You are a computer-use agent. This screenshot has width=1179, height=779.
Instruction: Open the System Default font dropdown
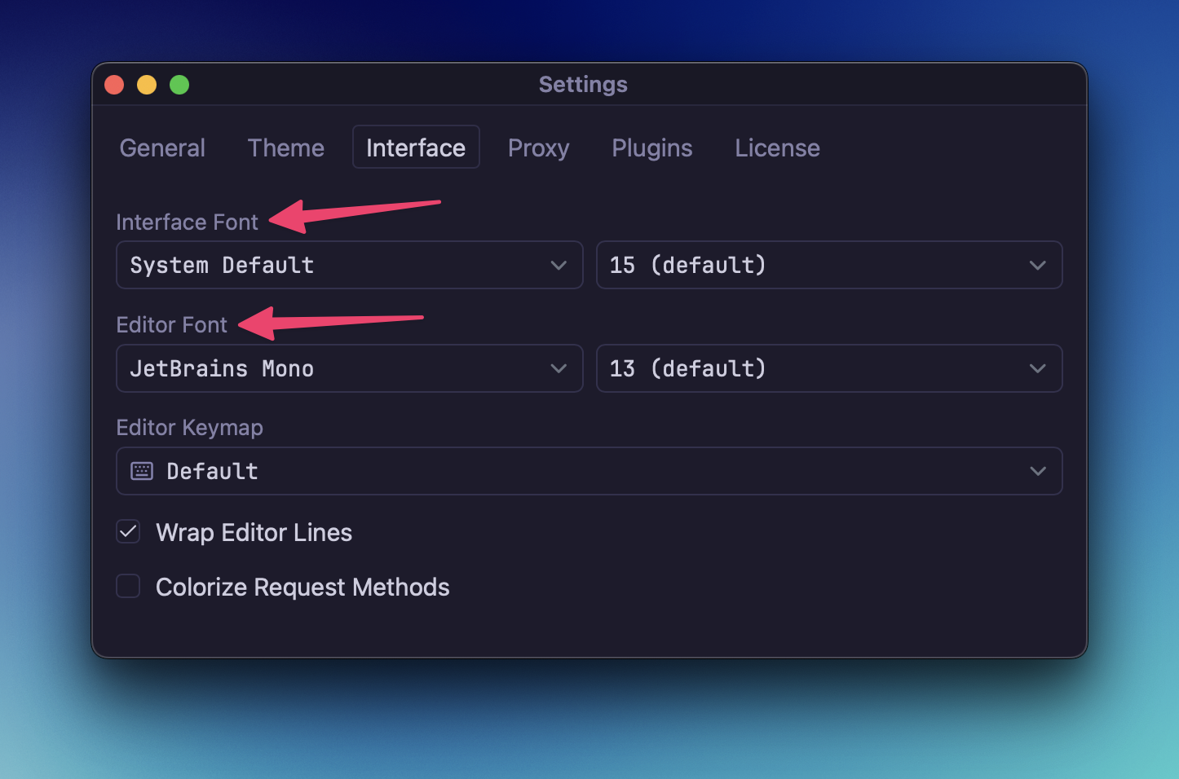pos(349,265)
